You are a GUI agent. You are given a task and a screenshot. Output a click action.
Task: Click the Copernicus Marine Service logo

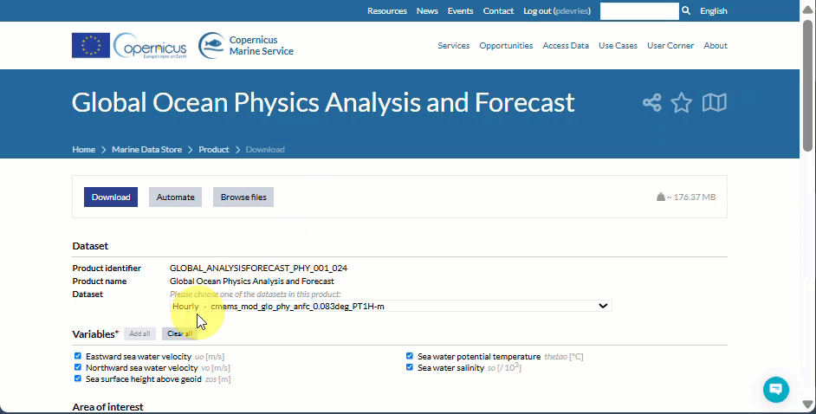246,45
